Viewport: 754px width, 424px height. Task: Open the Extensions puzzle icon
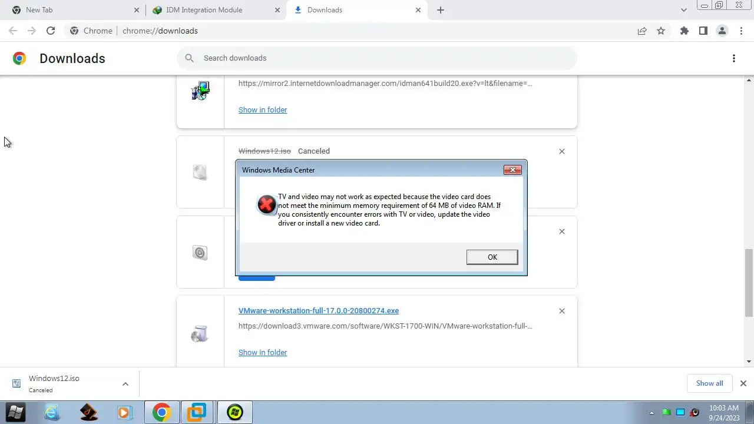[x=684, y=31]
